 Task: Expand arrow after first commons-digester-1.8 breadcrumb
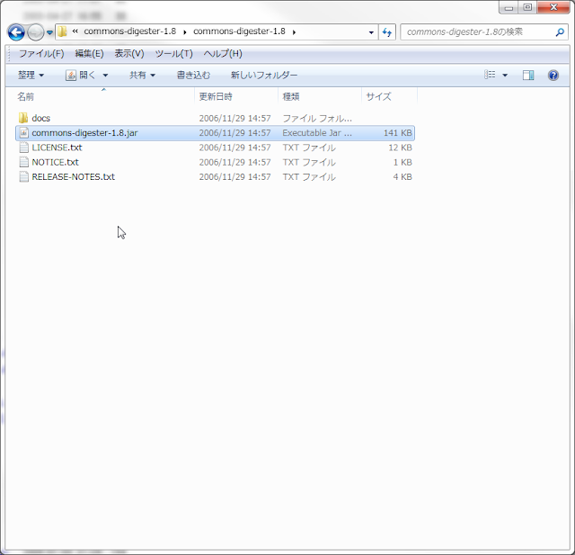click(185, 32)
